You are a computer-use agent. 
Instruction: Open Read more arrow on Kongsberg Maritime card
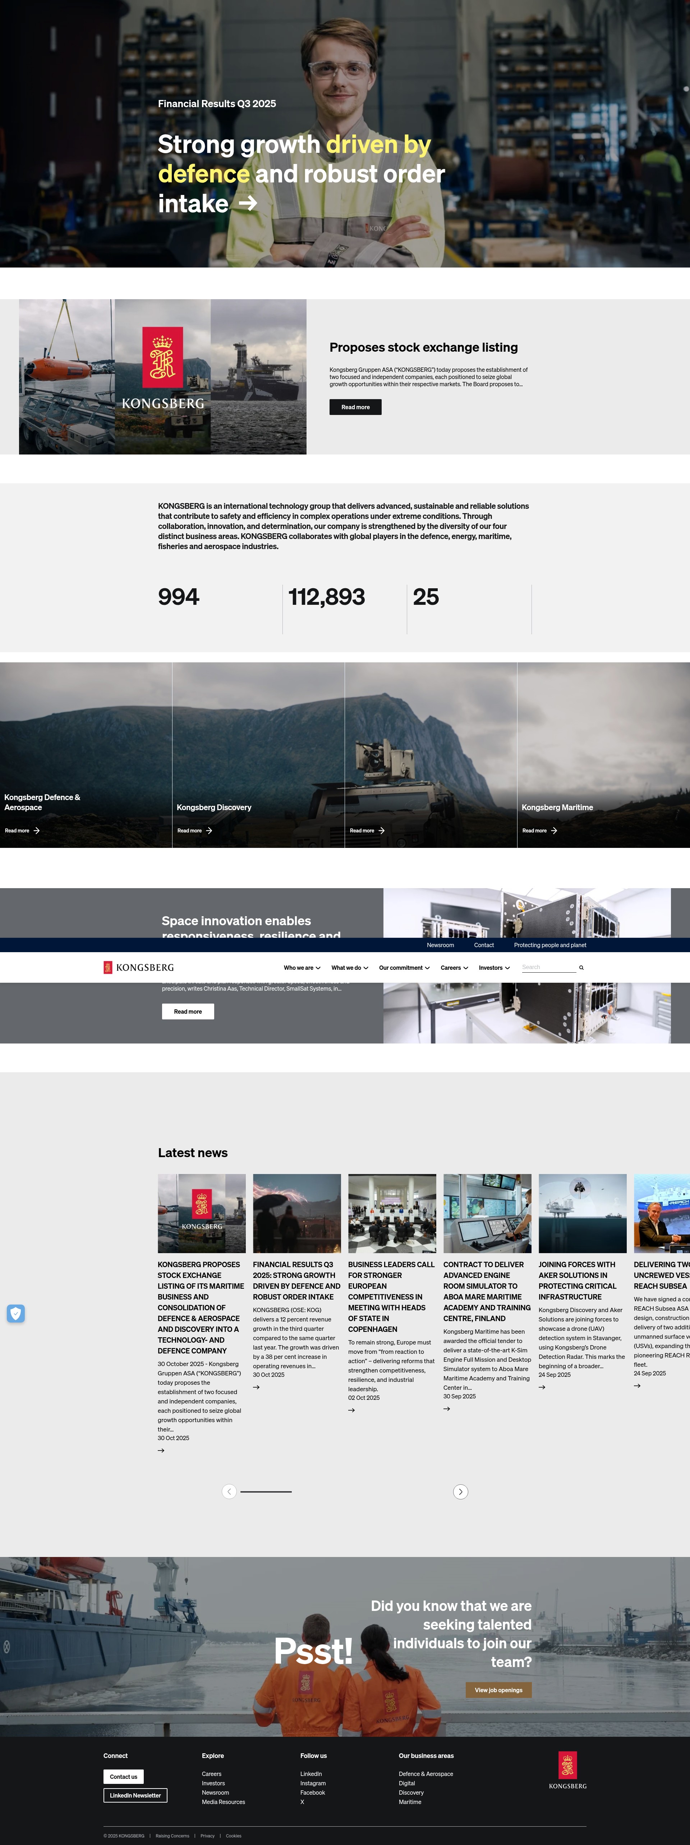tap(540, 831)
